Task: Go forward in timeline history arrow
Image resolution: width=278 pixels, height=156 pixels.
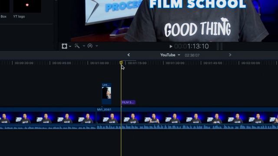Action: pos(230,55)
